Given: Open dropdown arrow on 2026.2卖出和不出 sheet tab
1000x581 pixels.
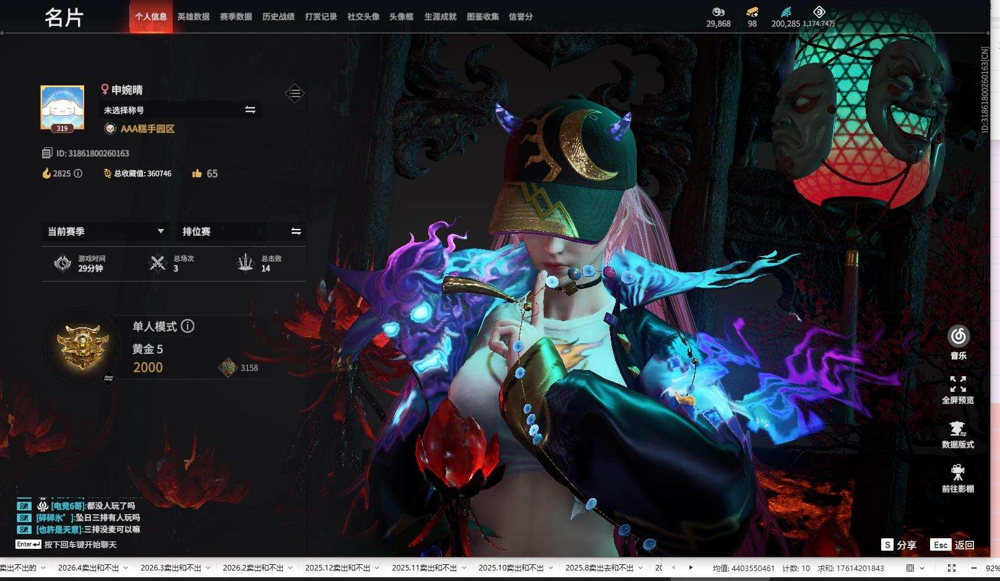Looking at the screenshot, I should point(290,567).
